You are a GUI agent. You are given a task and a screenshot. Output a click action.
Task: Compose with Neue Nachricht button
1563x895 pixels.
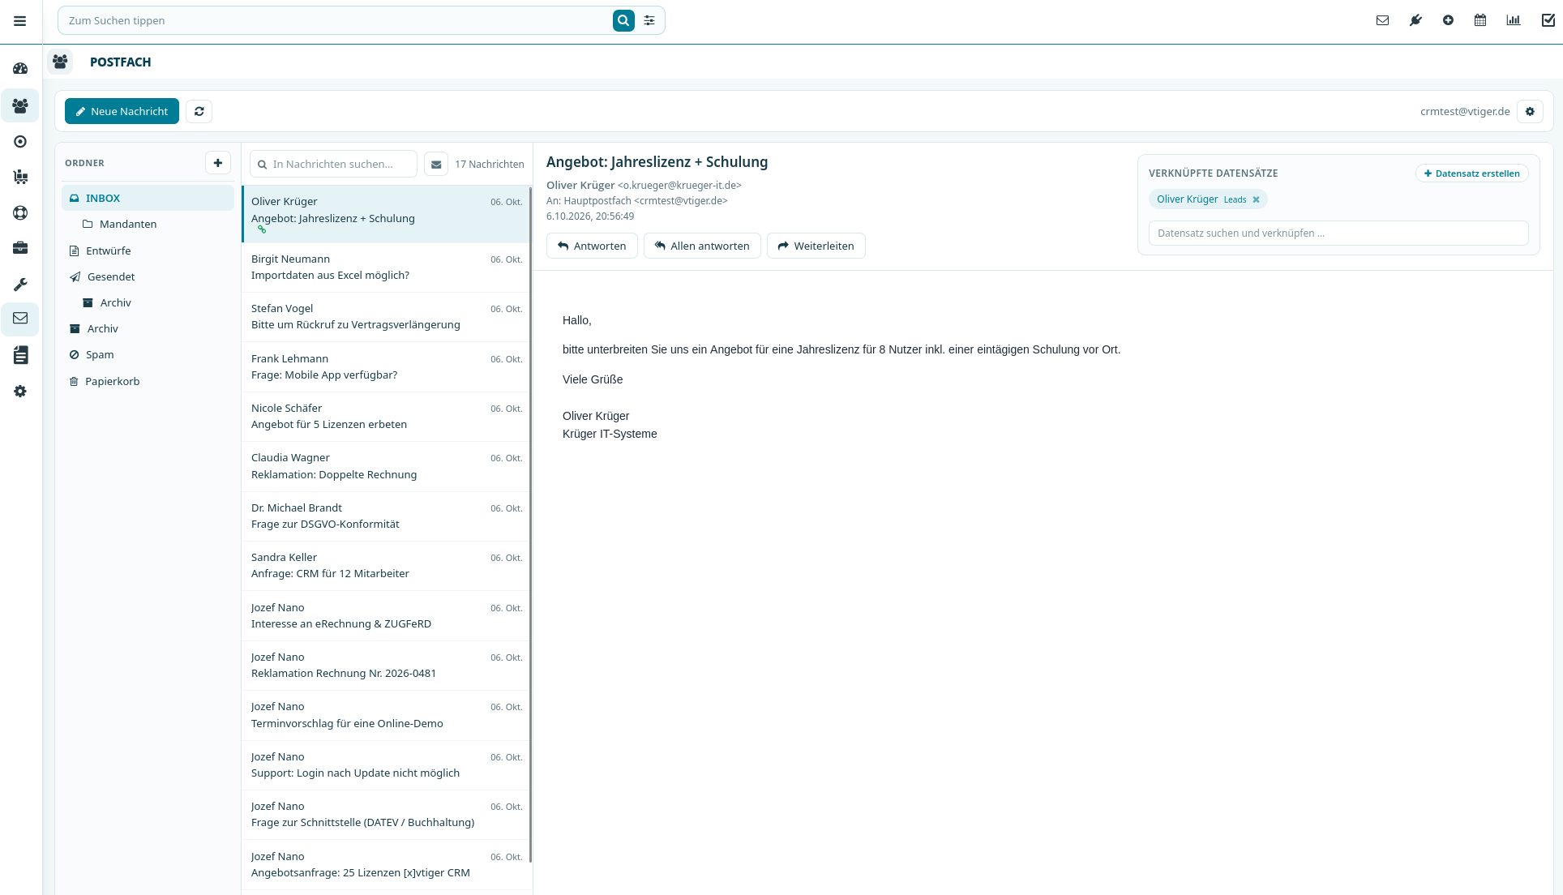[122, 111]
